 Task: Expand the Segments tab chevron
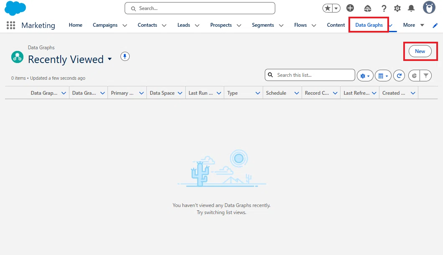(x=281, y=25)
